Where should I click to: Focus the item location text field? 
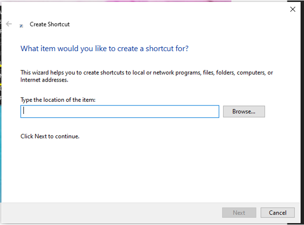pyautogui.click(x=120, y=112)
